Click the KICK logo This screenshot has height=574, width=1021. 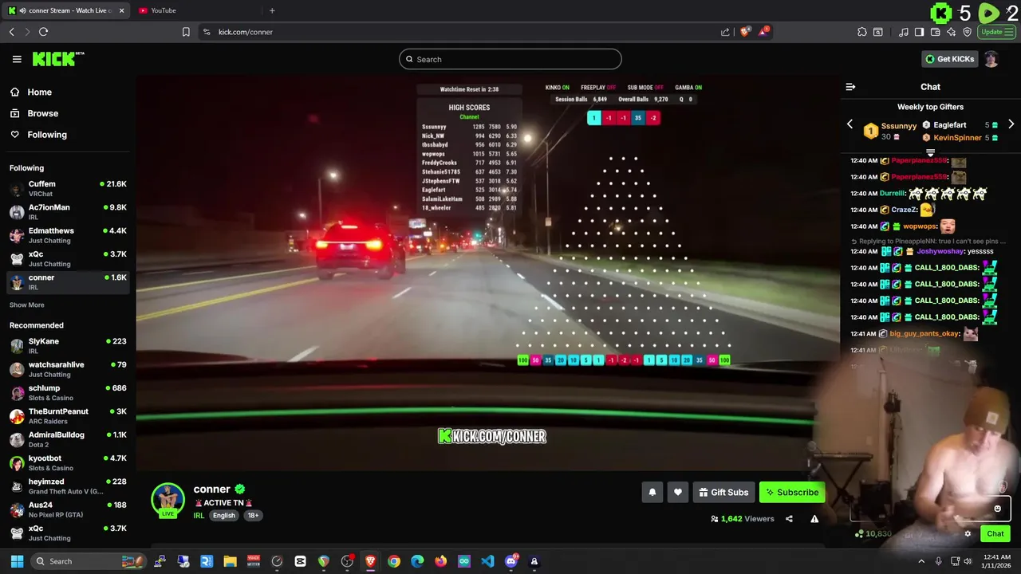click(58, 59)
